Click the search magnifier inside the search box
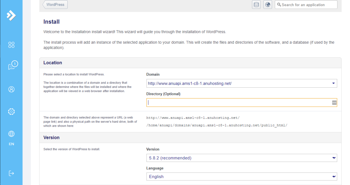 pyautogui.click(x=279, y=5)
